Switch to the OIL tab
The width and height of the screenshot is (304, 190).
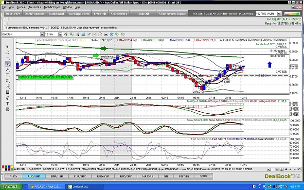[x=166, y=176]
